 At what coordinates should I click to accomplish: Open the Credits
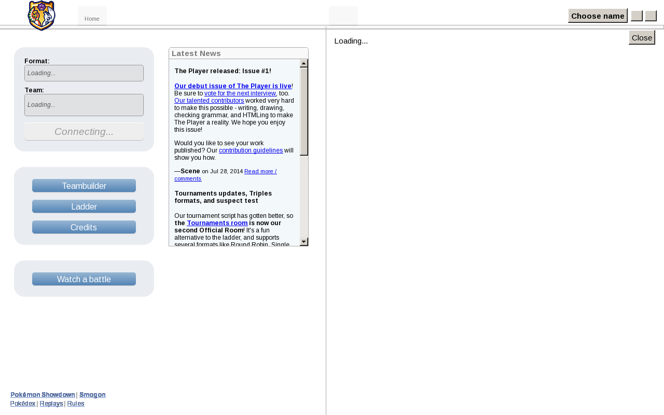(84, 227)
